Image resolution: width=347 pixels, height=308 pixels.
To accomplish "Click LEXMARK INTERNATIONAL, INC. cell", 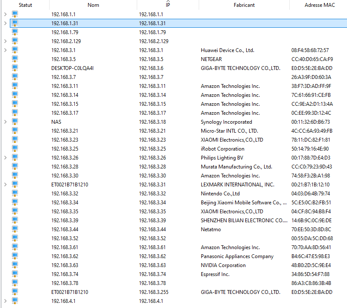I will pyautogui.click(x=238, y=184).
